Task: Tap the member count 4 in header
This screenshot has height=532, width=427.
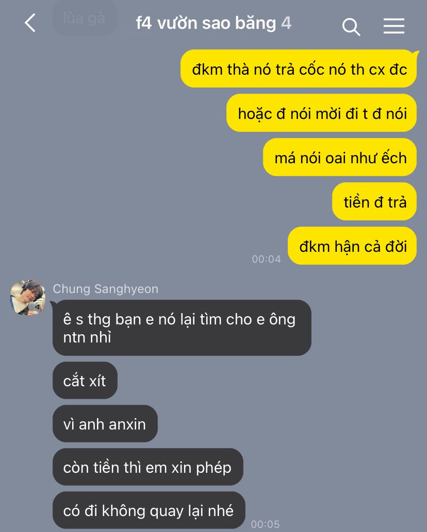Action: pyautogui.click(x=286, y=23)
